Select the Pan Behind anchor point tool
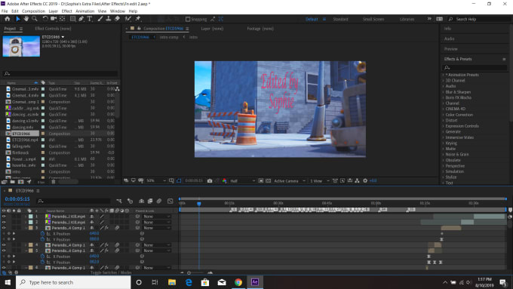This screenshot has width=513, height=289. click(x=62, y=19)
